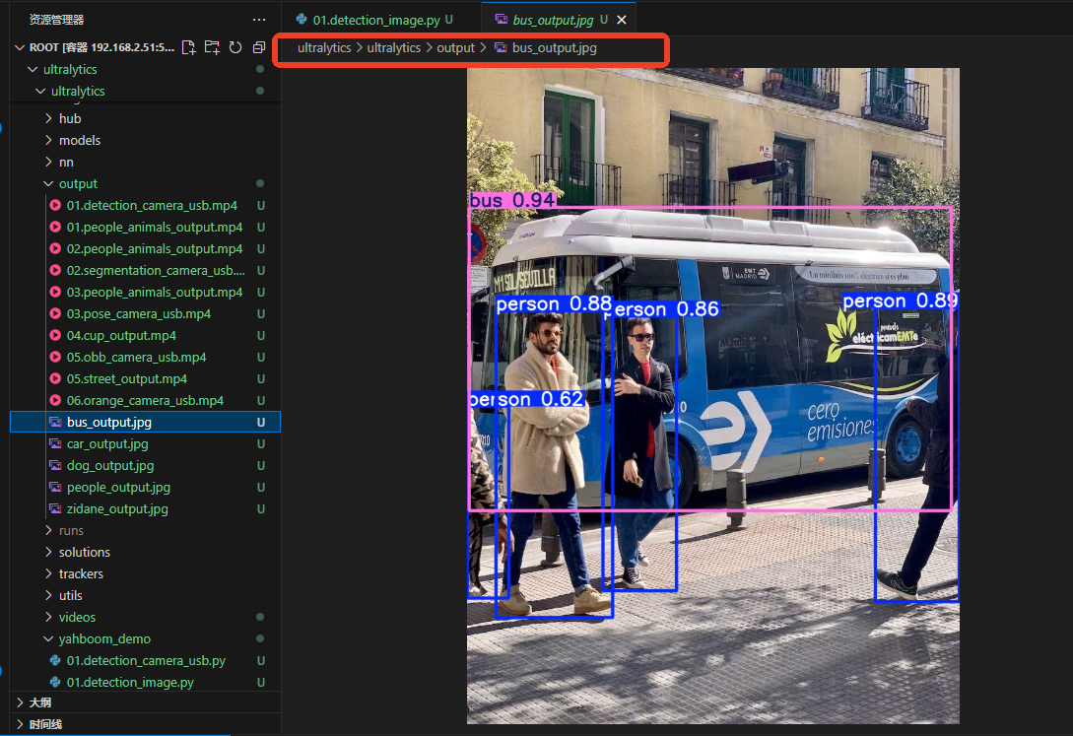Viewport: 1073px width, 736px height.
Task: Open 01.detection_camera_usb.mp4 video file
Action: (145, 205)
